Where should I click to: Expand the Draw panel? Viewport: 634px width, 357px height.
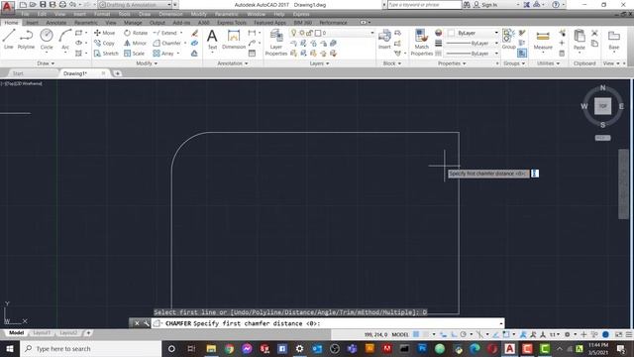coord(46,63)
